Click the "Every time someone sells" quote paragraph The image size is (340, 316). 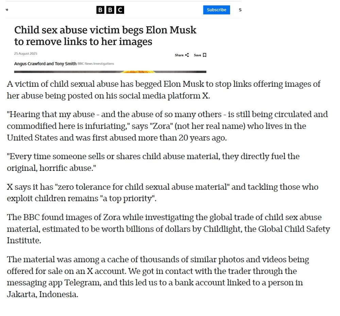pos(153,162)
